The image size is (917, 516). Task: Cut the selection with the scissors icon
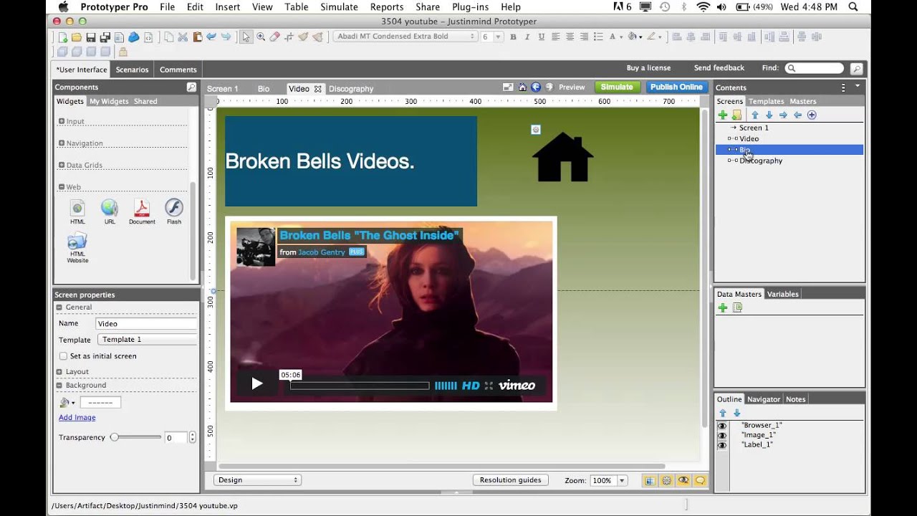click(x=183, y=37)
